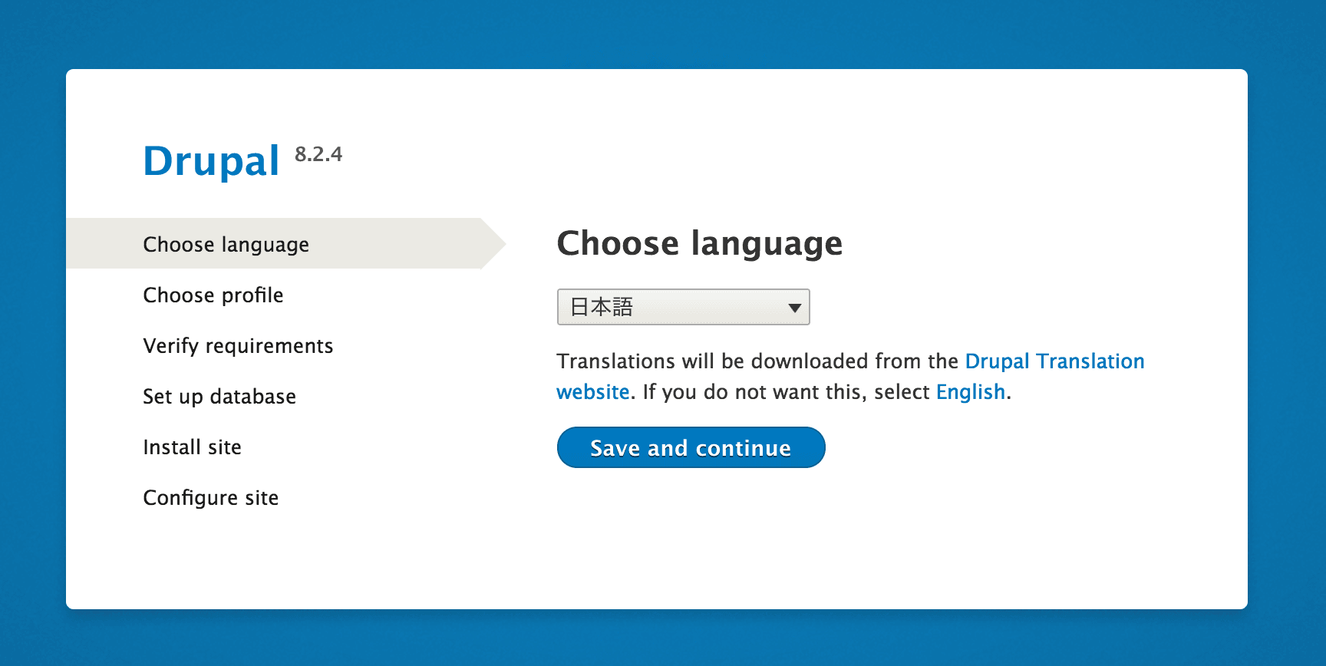This screenshot has width=1326, height=666.
Task: Click the Choose language step
Action: coord(226,244)
